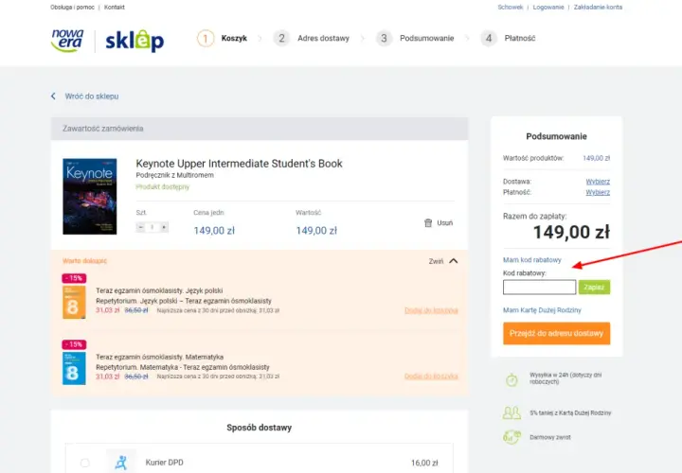The height and width of the screenshot is (473, 682).
Task: Collapse the Warto dokupić section via Zwiń
Action: coord(443,261)
